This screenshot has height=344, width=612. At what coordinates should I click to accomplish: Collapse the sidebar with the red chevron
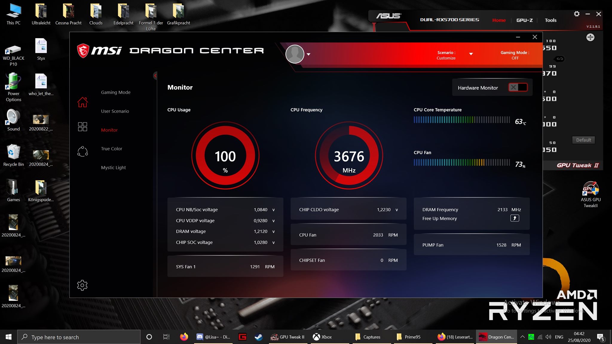tap(155, 76)
